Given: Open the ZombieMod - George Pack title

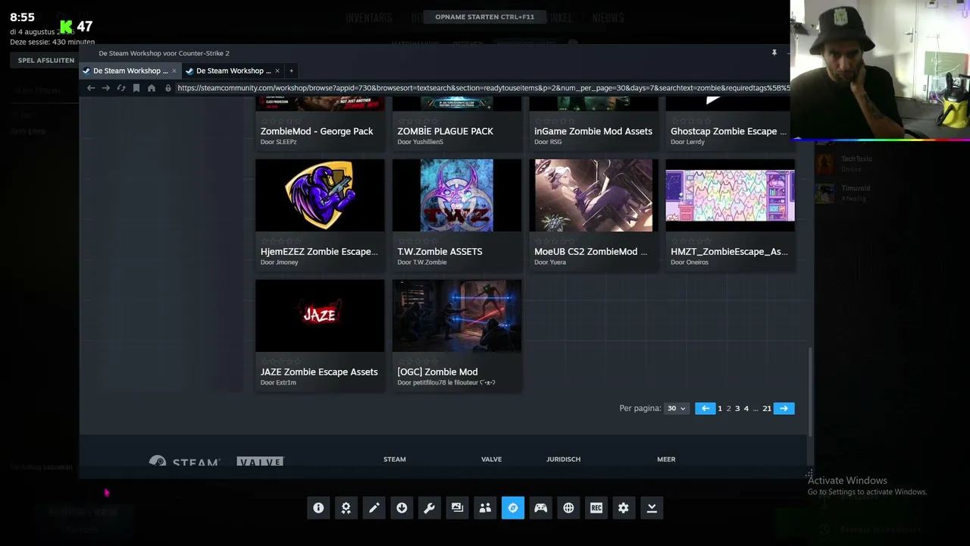Looking at the screenshot, I should coord(317,131).
